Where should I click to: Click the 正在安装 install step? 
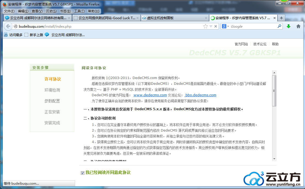click(x=52, y=112)
